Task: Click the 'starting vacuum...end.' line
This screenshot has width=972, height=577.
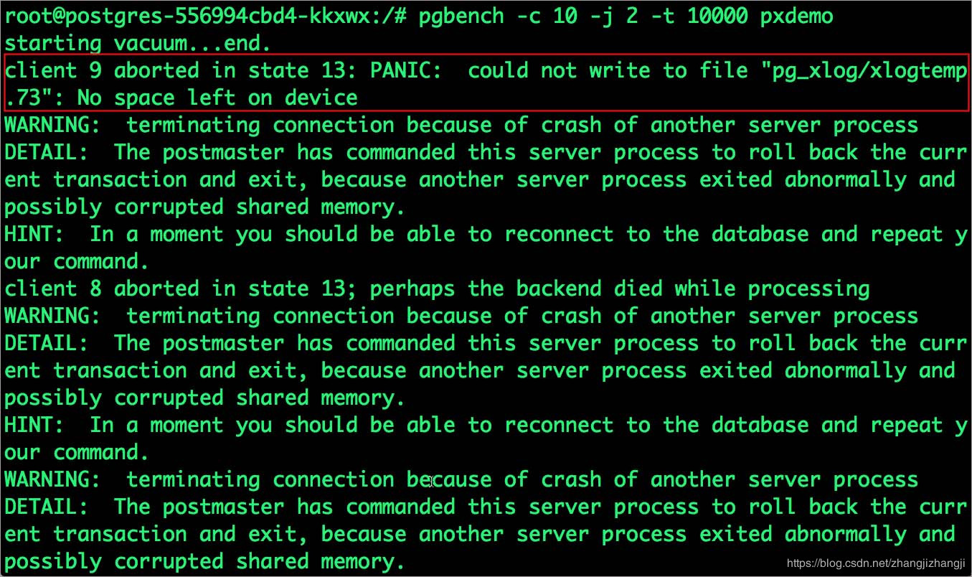Action: (x=137, y=43)
